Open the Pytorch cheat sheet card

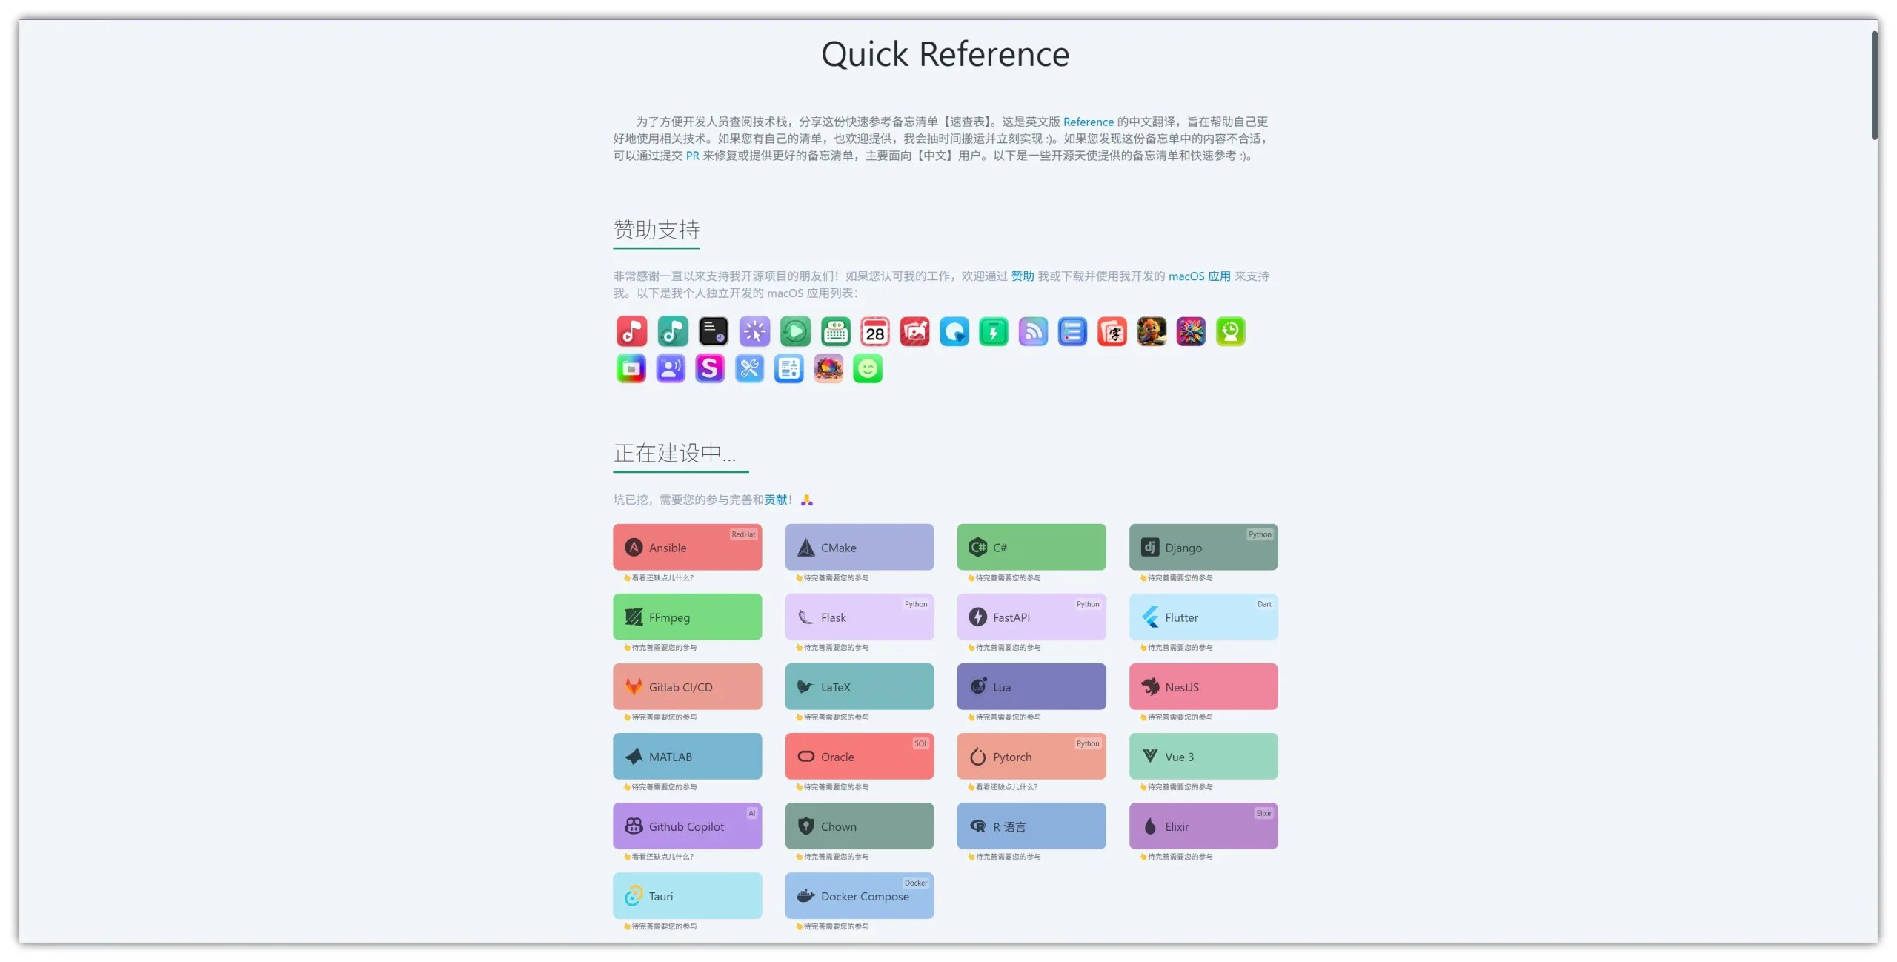(x=1031, y=756)
